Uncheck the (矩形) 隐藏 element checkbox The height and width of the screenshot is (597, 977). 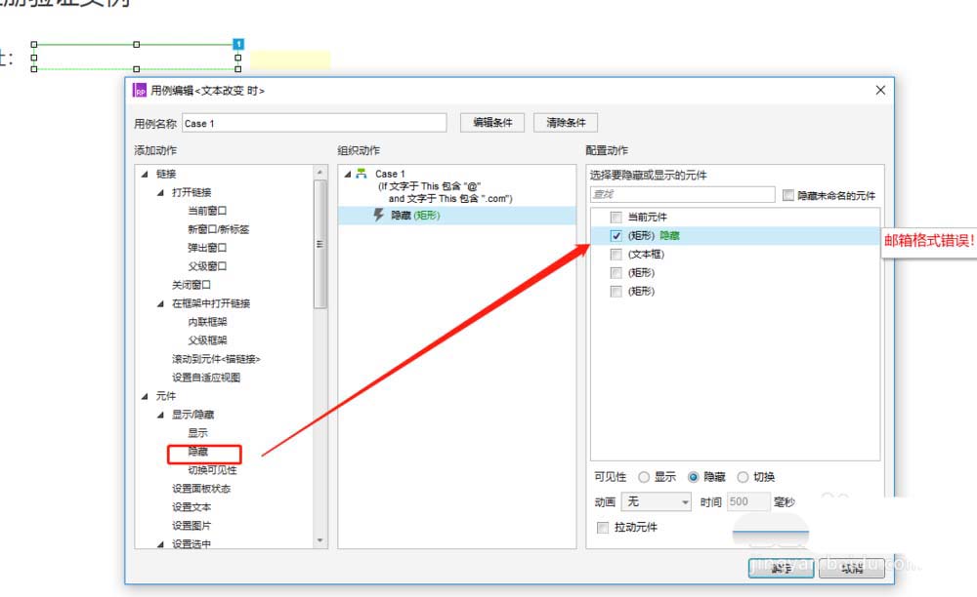[616, 233]
